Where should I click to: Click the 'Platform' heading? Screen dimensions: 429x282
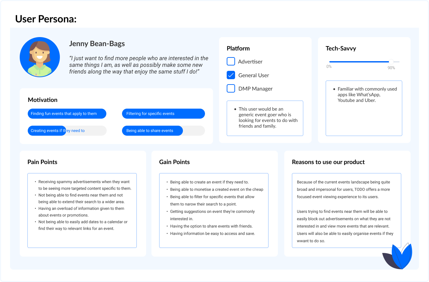point(238,48)
